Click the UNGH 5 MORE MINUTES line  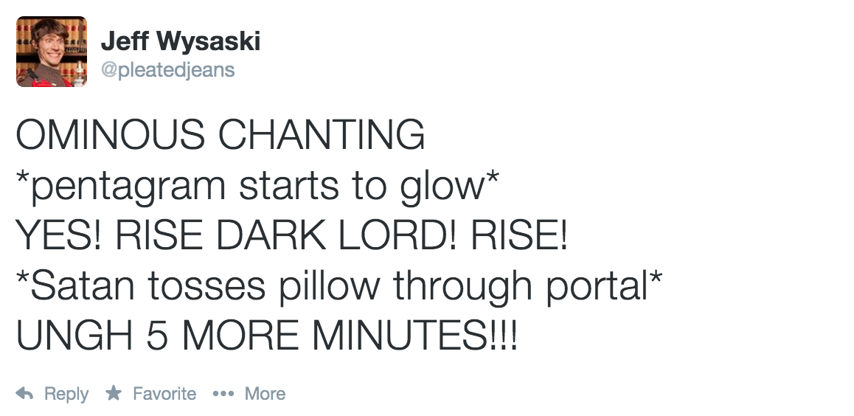[x=266, y=337]
